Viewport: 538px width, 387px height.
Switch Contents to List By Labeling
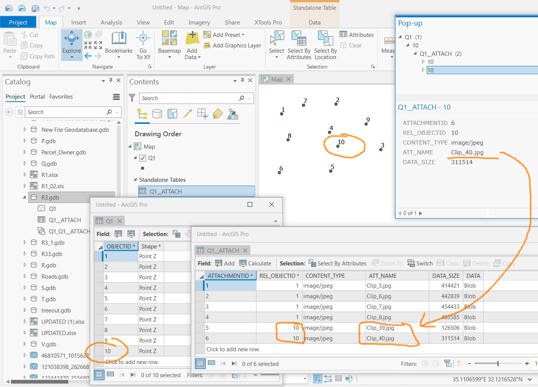click(x=218, y=114)
